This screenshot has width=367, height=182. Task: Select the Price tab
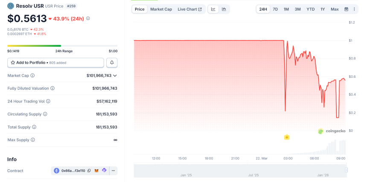pyautogui.click(x=140, y=9)
